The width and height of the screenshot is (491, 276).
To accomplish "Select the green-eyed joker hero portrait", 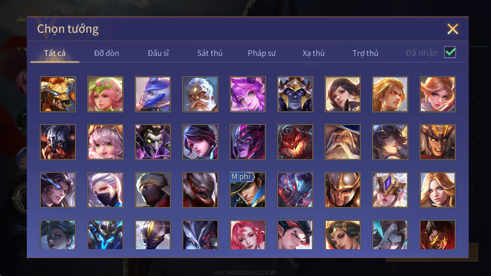I will 153,142.
